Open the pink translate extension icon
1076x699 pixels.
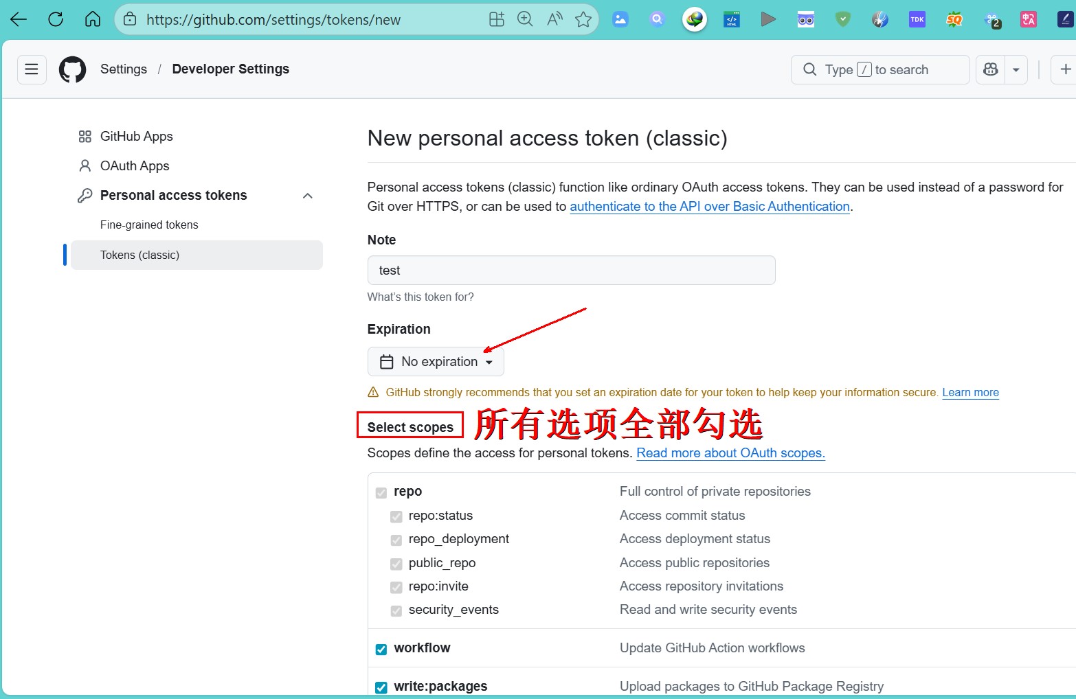(x=1029, y=19)
